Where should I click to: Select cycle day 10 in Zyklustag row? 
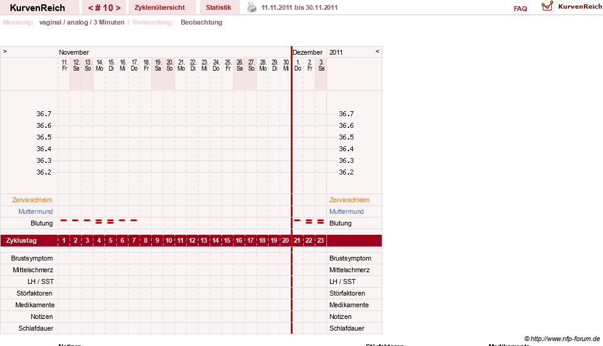[x=169, y=241]
